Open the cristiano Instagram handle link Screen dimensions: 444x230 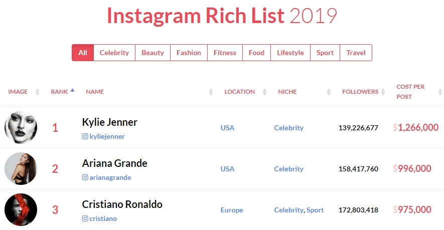(103, 218)
